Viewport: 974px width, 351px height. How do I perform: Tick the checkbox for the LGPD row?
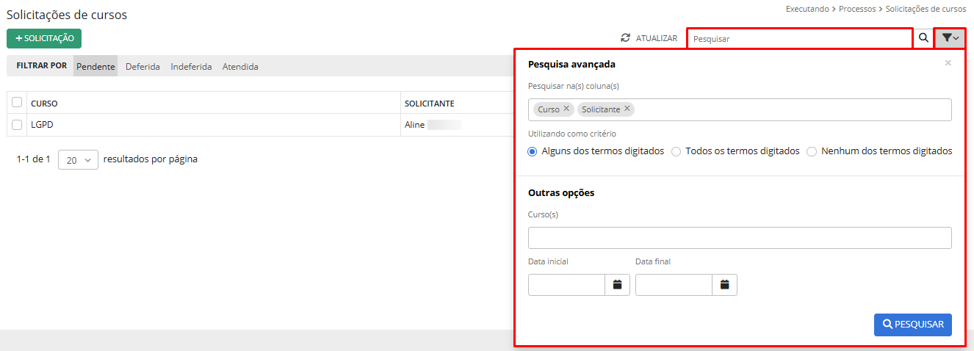[x=17, y=125]
